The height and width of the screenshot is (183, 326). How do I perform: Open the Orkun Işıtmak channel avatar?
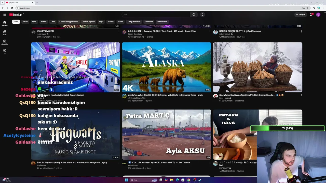tap(215, 32)
